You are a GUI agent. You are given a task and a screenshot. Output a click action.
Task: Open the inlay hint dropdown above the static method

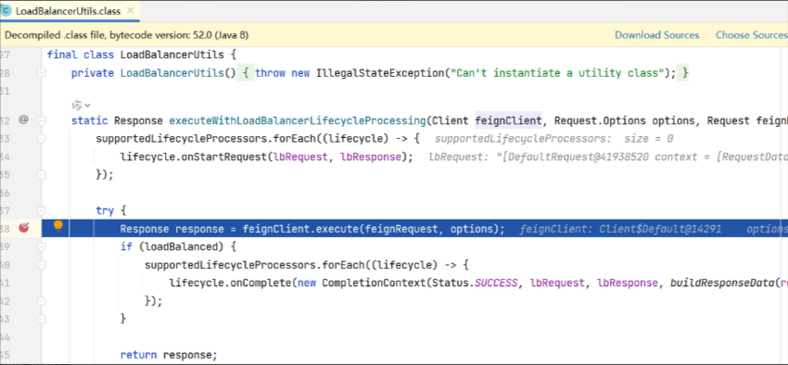coord(82,105)
